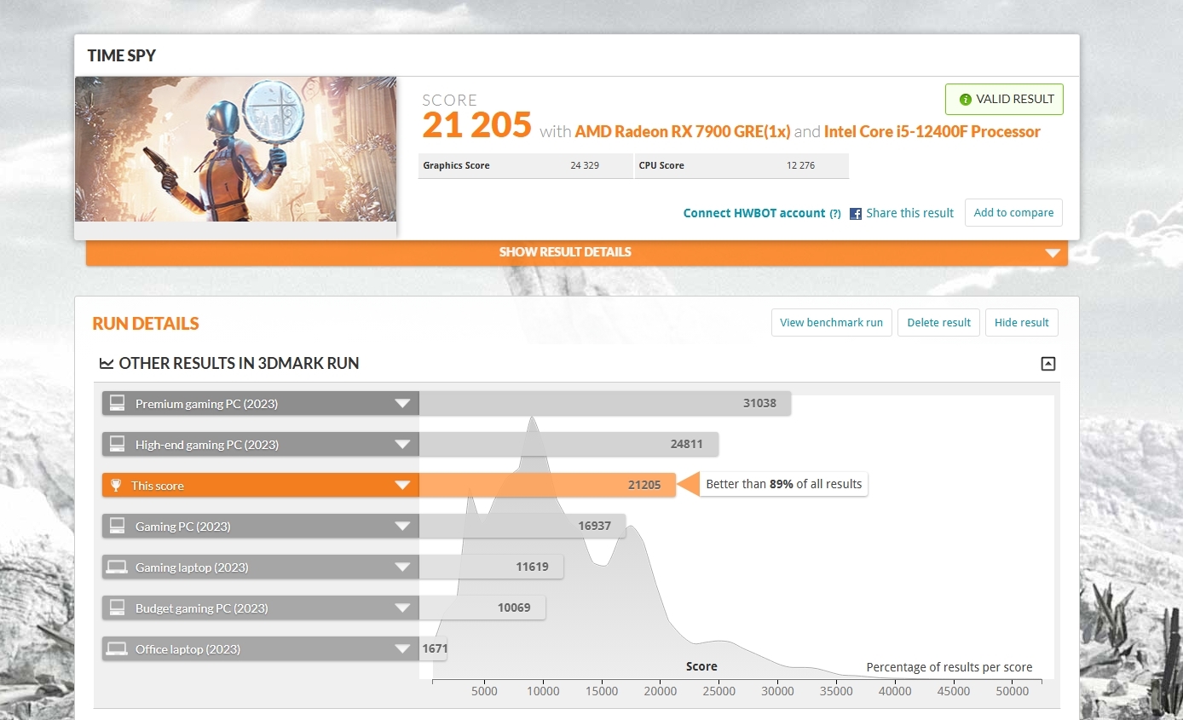This screenshot has width=1183, height=720.
Task: Click the Time Spy benchmark thumbnail image
Action: coord(235,149)
